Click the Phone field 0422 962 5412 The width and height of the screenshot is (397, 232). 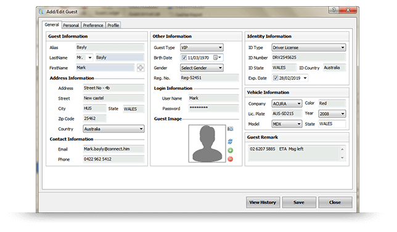[113, 159]
